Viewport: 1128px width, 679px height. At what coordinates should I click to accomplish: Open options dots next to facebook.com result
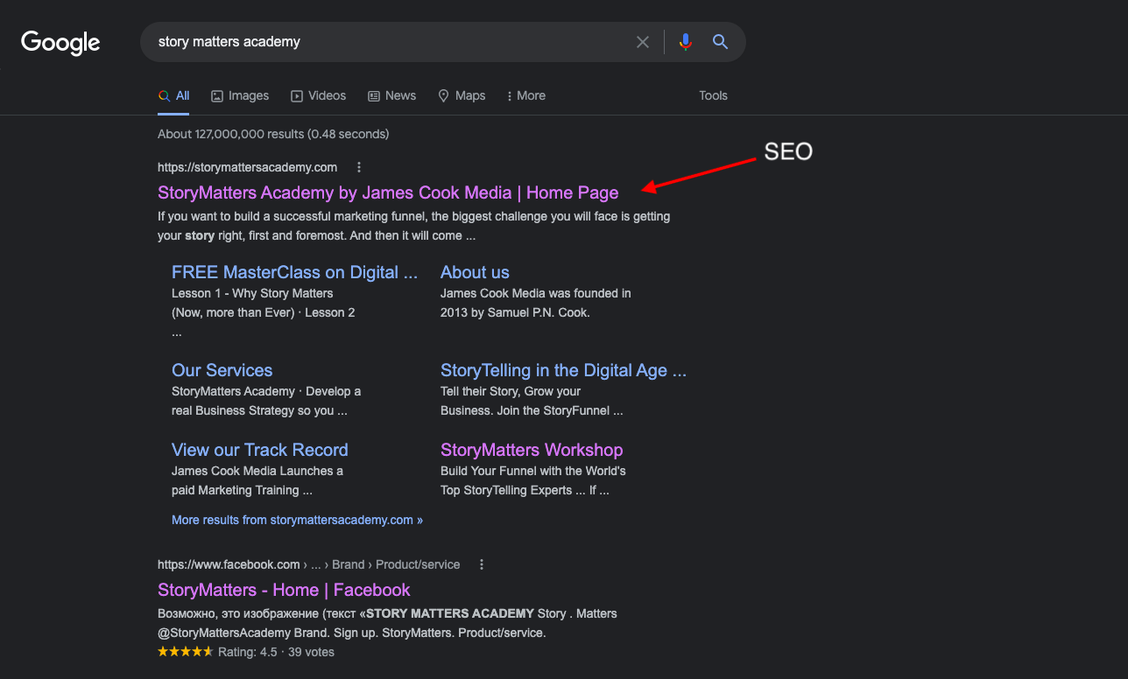point(482,564)
